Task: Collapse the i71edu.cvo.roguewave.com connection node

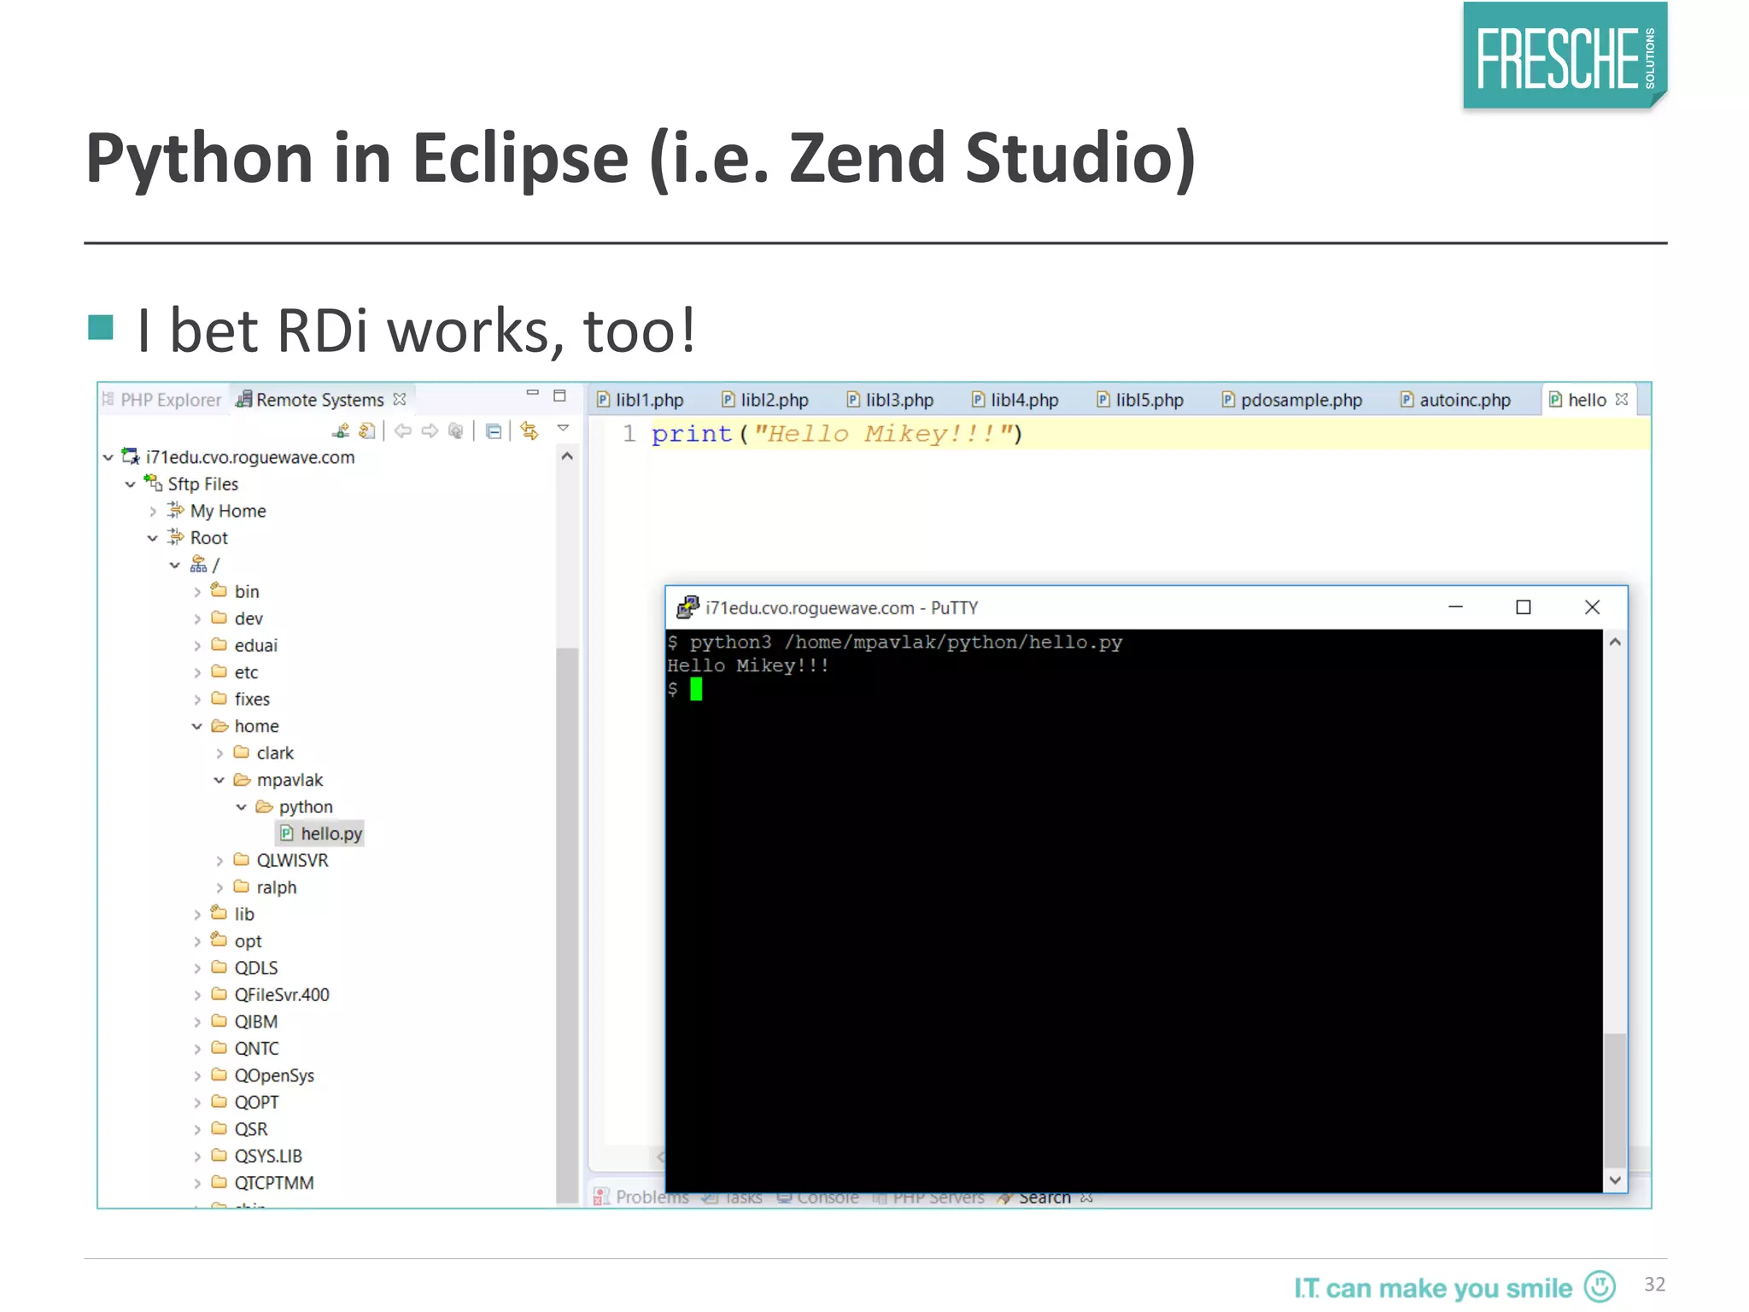Action: (108, 458)
